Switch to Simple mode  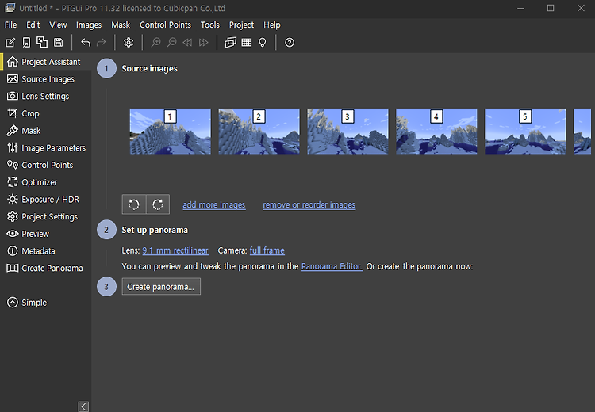pos(27,303)
